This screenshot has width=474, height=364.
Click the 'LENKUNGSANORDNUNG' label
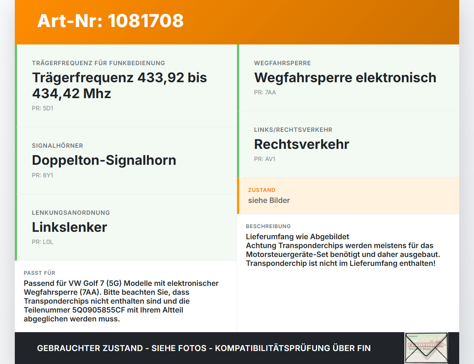point(71,213)
